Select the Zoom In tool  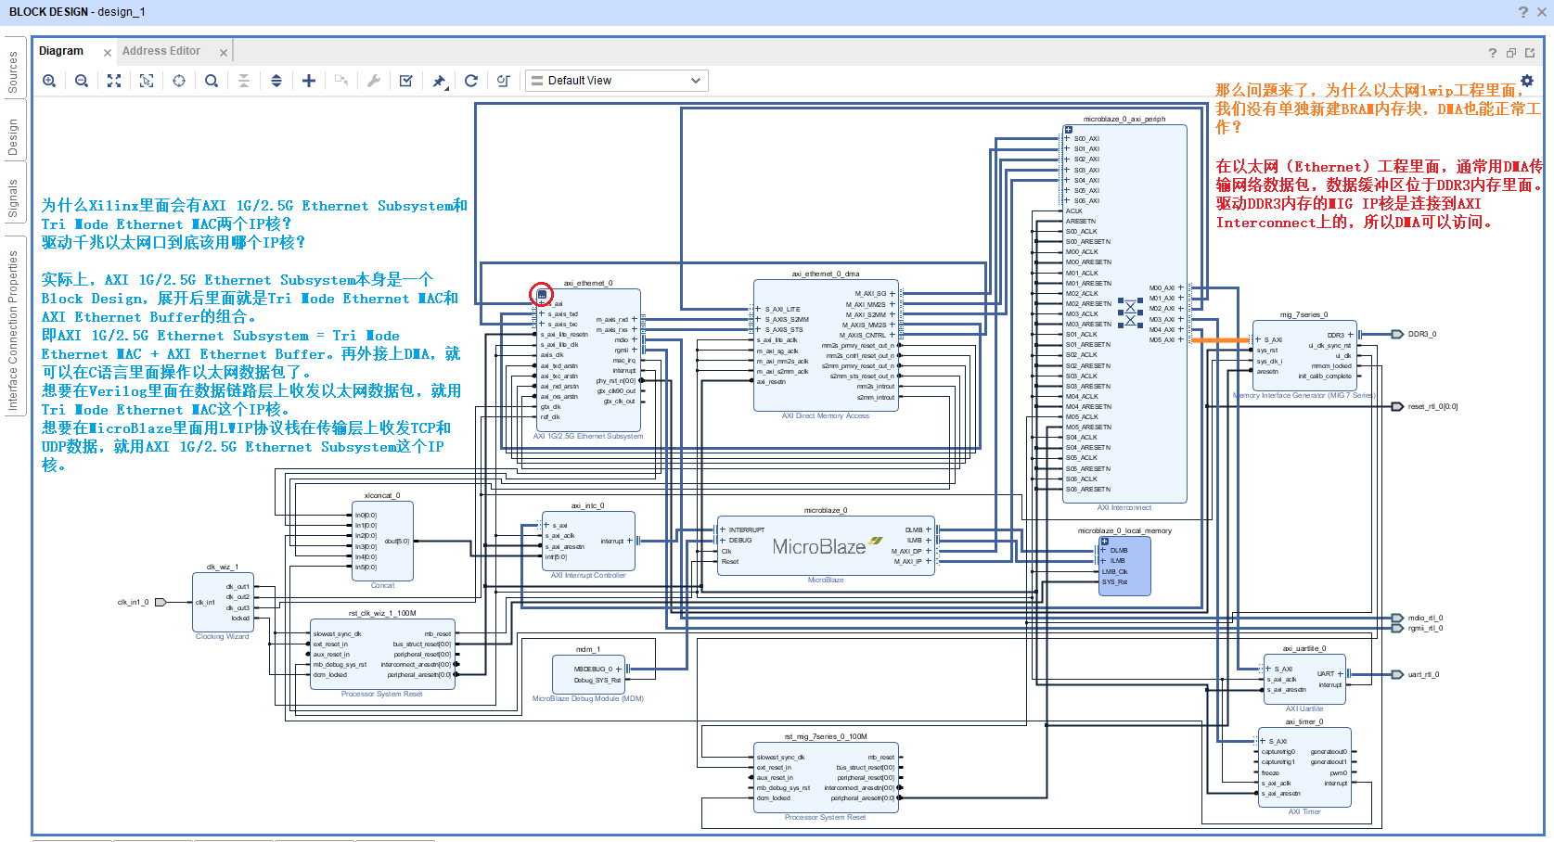[x=49, y=81]
